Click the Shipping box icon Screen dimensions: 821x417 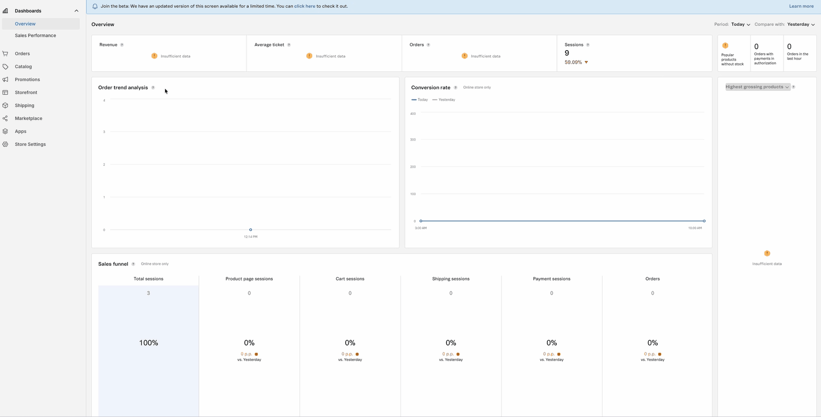click(x=5, y=105)
